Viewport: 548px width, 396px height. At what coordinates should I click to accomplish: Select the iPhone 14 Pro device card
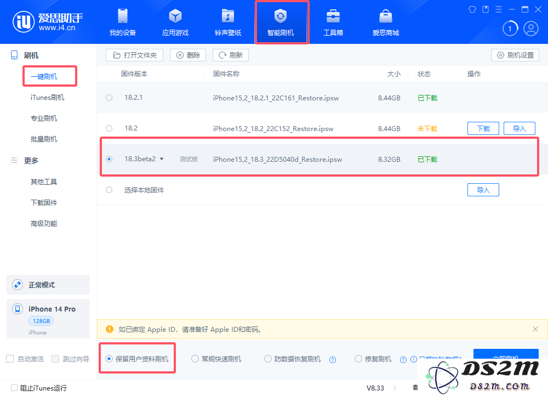pyautogui.click(x=48, y=319)
